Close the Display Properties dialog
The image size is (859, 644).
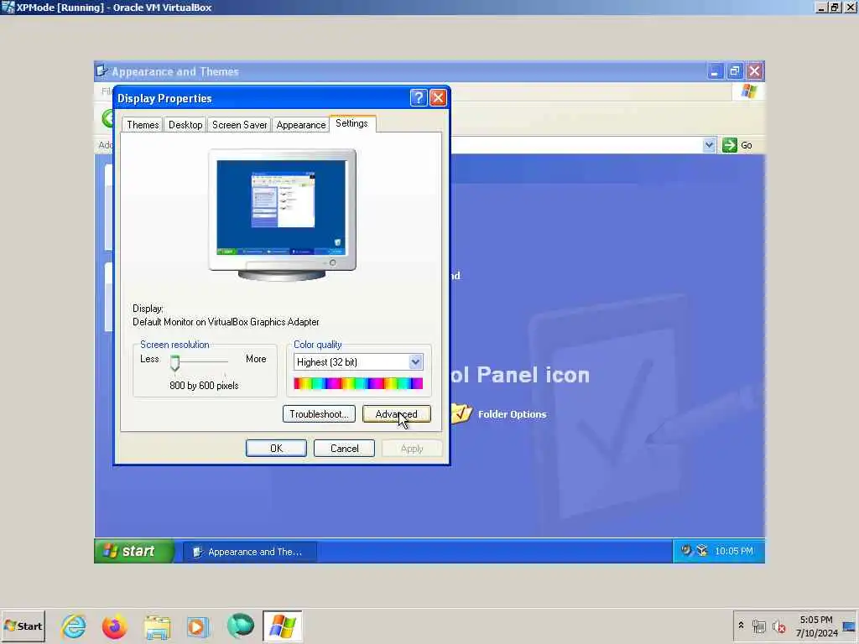pyautogui.click(x=438, y=98)
